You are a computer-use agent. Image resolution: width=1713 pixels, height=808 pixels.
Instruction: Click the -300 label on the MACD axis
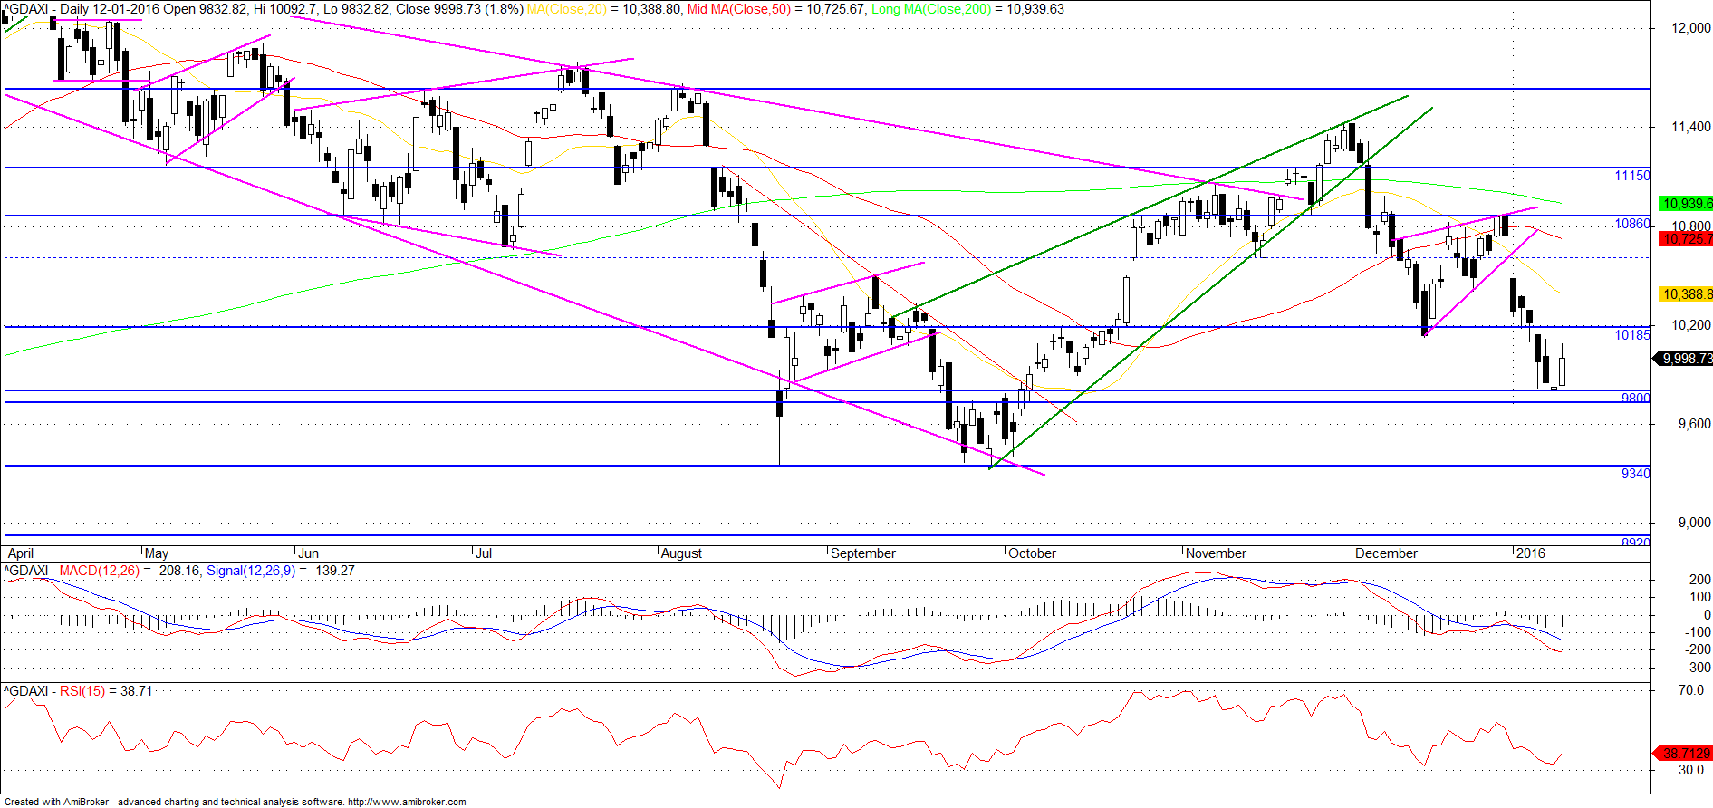[1698, 668]
